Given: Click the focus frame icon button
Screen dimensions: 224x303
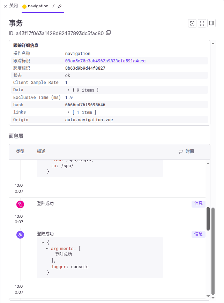Looking at the screenshot, I should click(192, 23).
